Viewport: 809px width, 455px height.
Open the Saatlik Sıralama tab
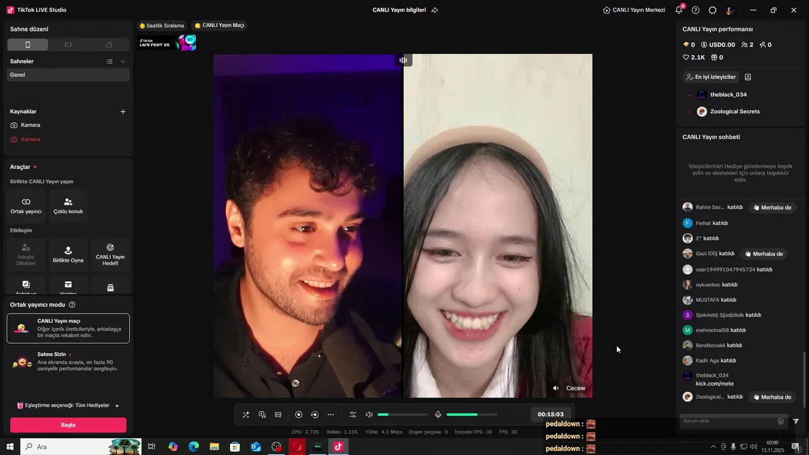(x=162, y=25)
